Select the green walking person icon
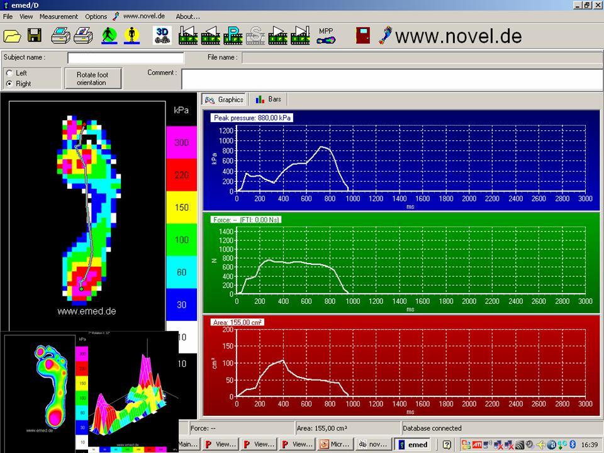604x453 pixels. [109, 35]
